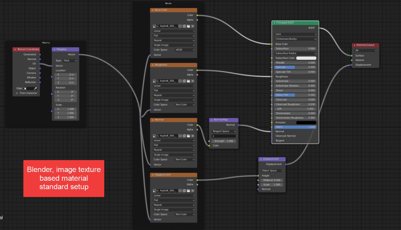Click the Sheen Tint slider

(x=295, y=95)
